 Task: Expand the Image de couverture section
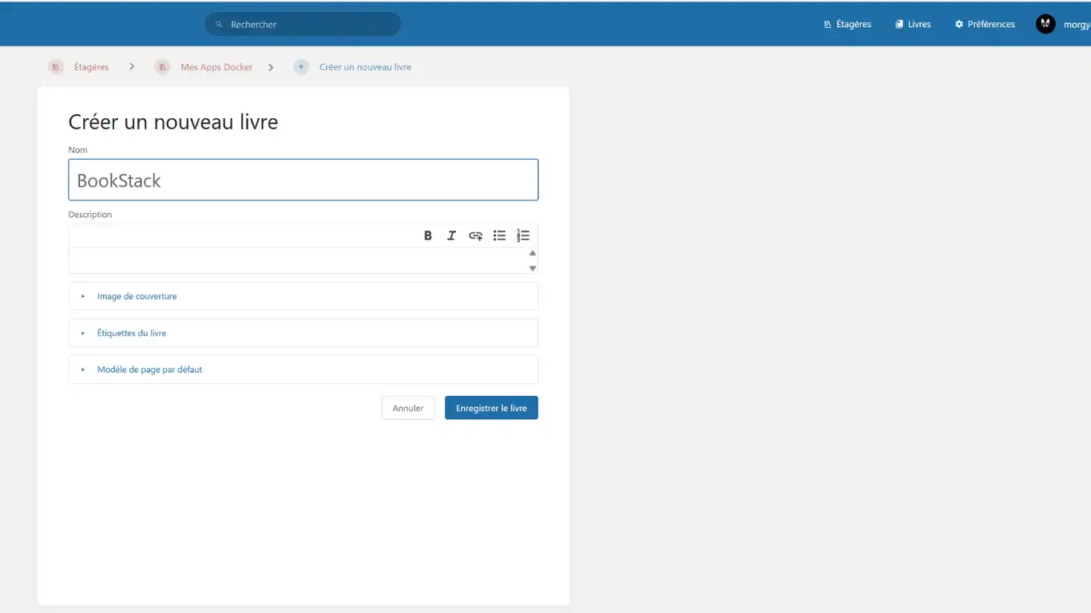tap(137, 296)
